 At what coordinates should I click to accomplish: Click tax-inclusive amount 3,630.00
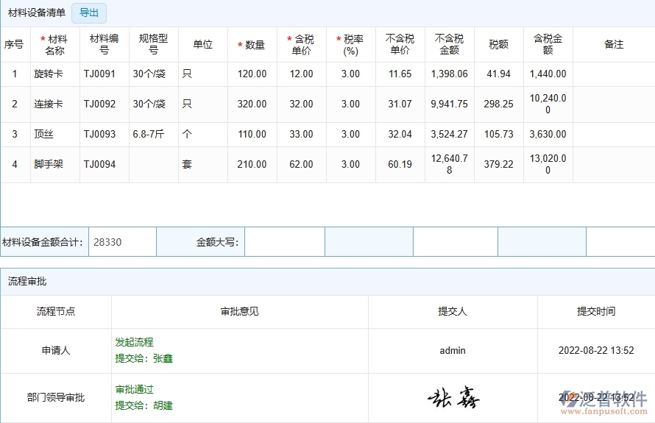548,134
